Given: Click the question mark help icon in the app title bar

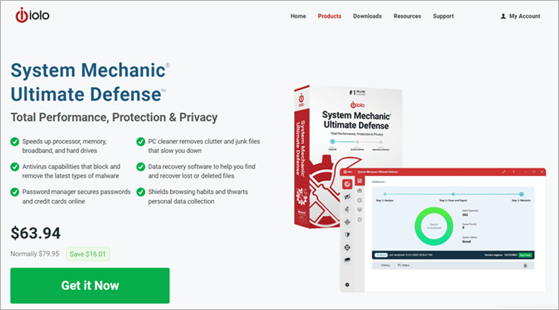Looking at the screenshot, I should point(514,172).
